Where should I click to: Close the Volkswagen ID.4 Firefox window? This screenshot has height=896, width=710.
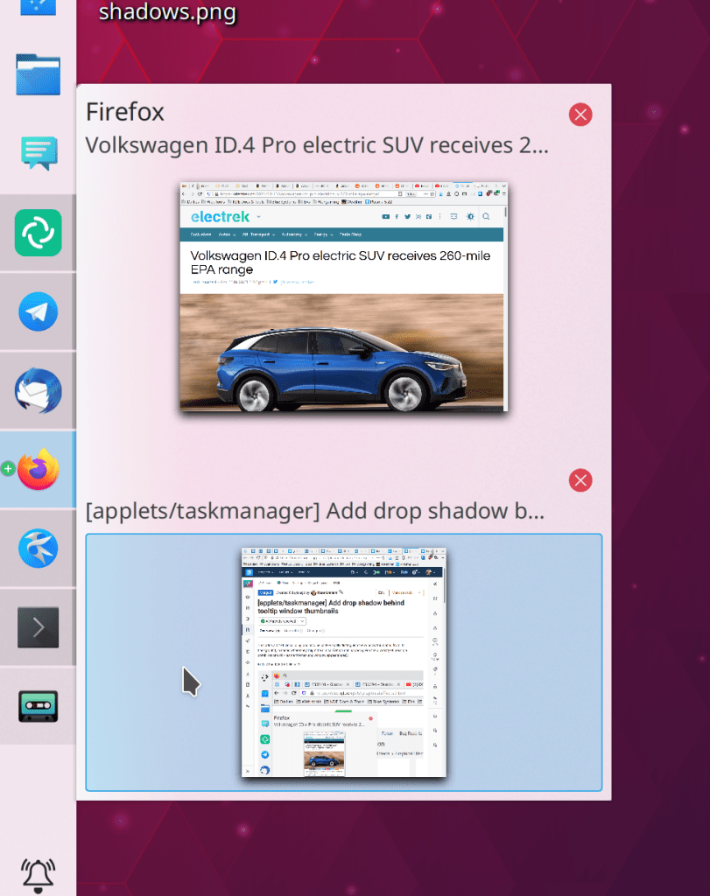(580, 115)
